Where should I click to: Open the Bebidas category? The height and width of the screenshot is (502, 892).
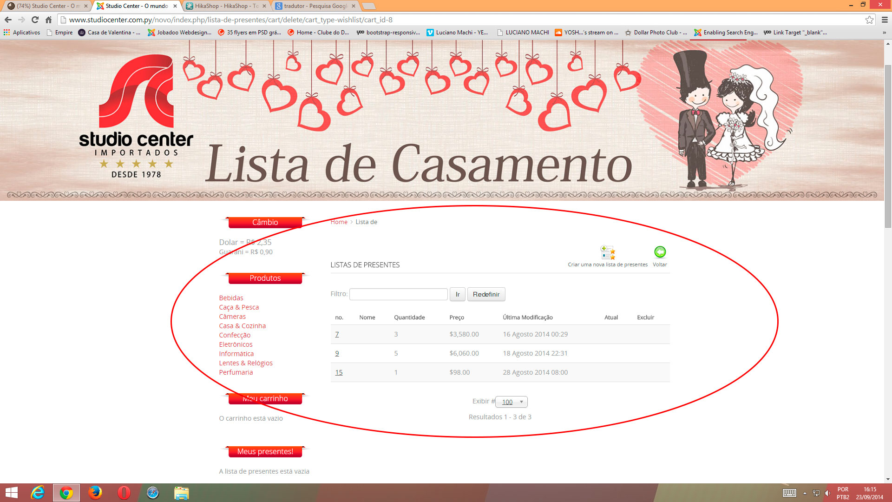[x=231, y=298]
